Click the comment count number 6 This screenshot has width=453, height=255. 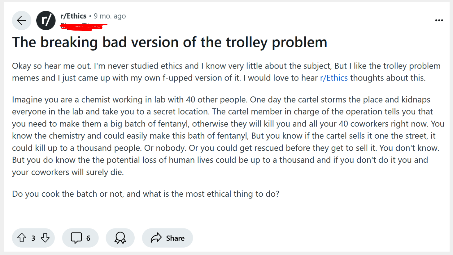click(88, 238)
